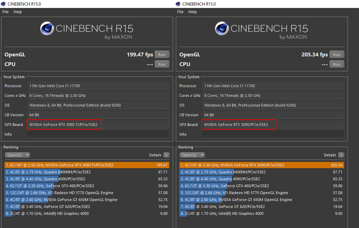Select Quadro 4000 ranking row in left window
This screenshot has height=228, width=359.
click(87, 179)
